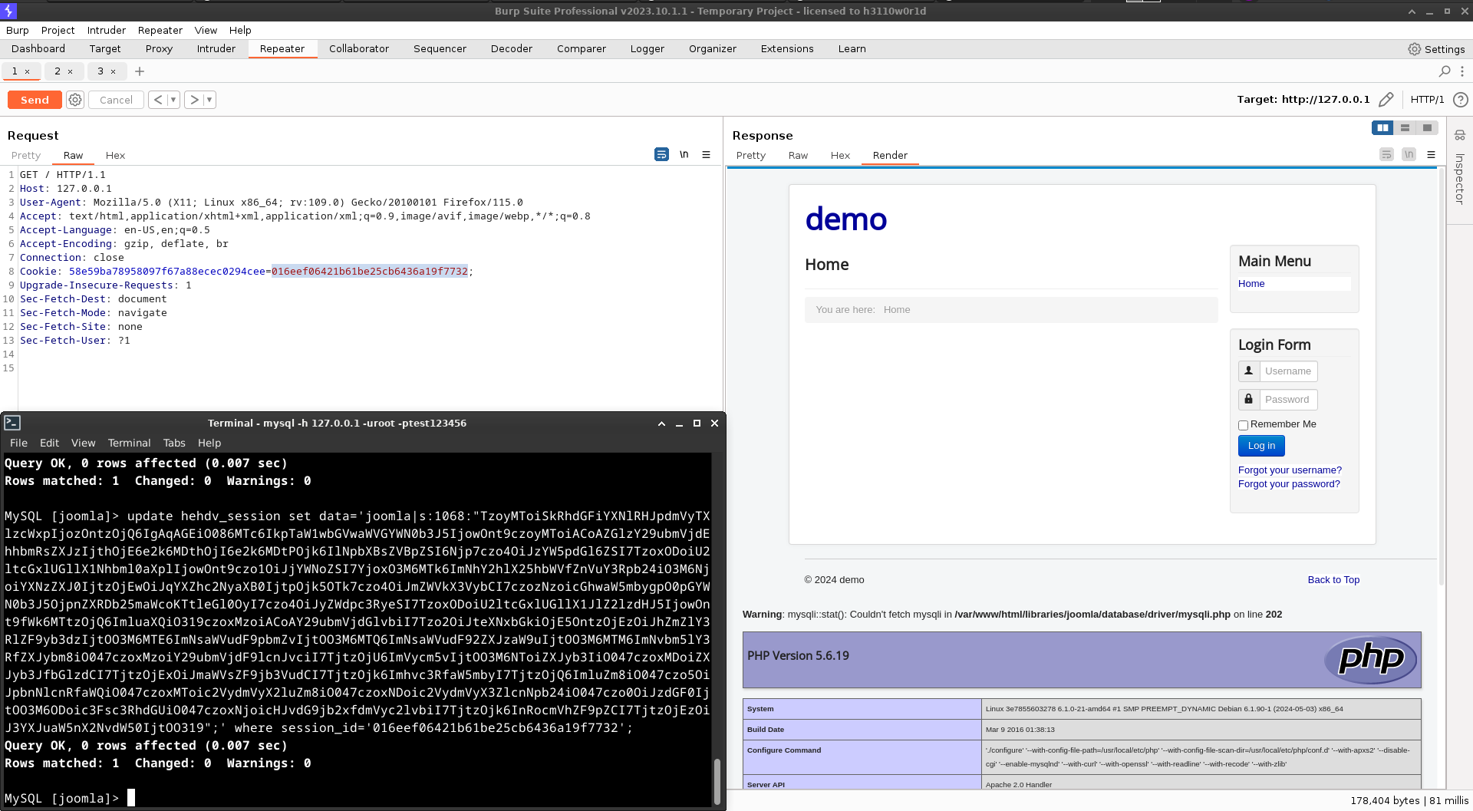Screen dimensions: 1473x811
Task: Open previous history dropdown arrow
Action: [x=173, y=100]
